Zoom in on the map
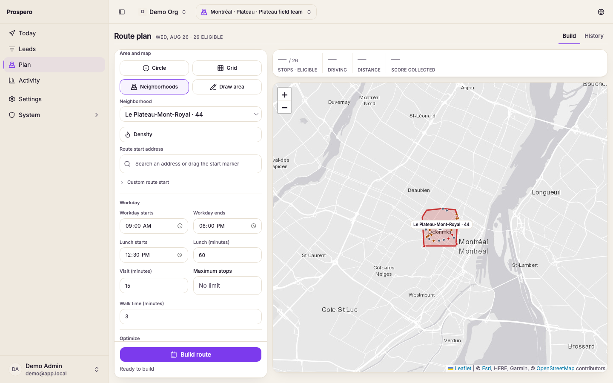Viewport: 613px width, 383px height. tap(284, 95)
